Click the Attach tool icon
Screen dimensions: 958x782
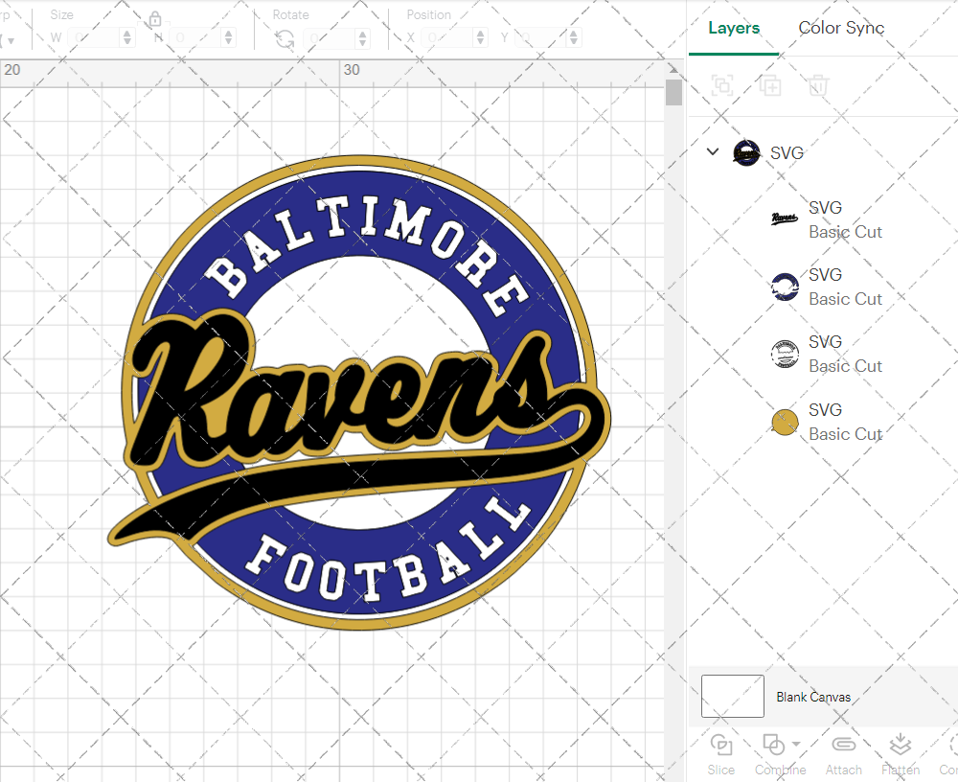tap(844, 746)
